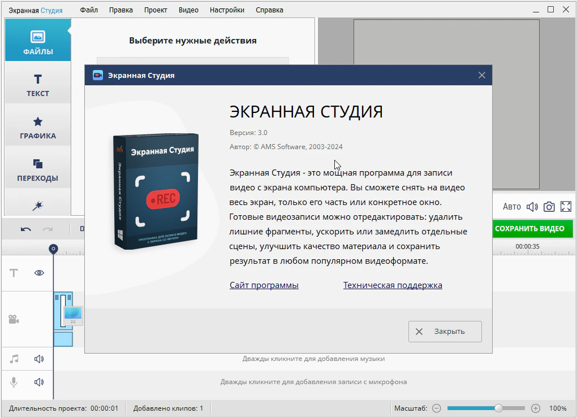Click the Масштаб zoom slider handle
This screenshot has height=418, width=577.
pyautogui.click(x=498, y=408)
